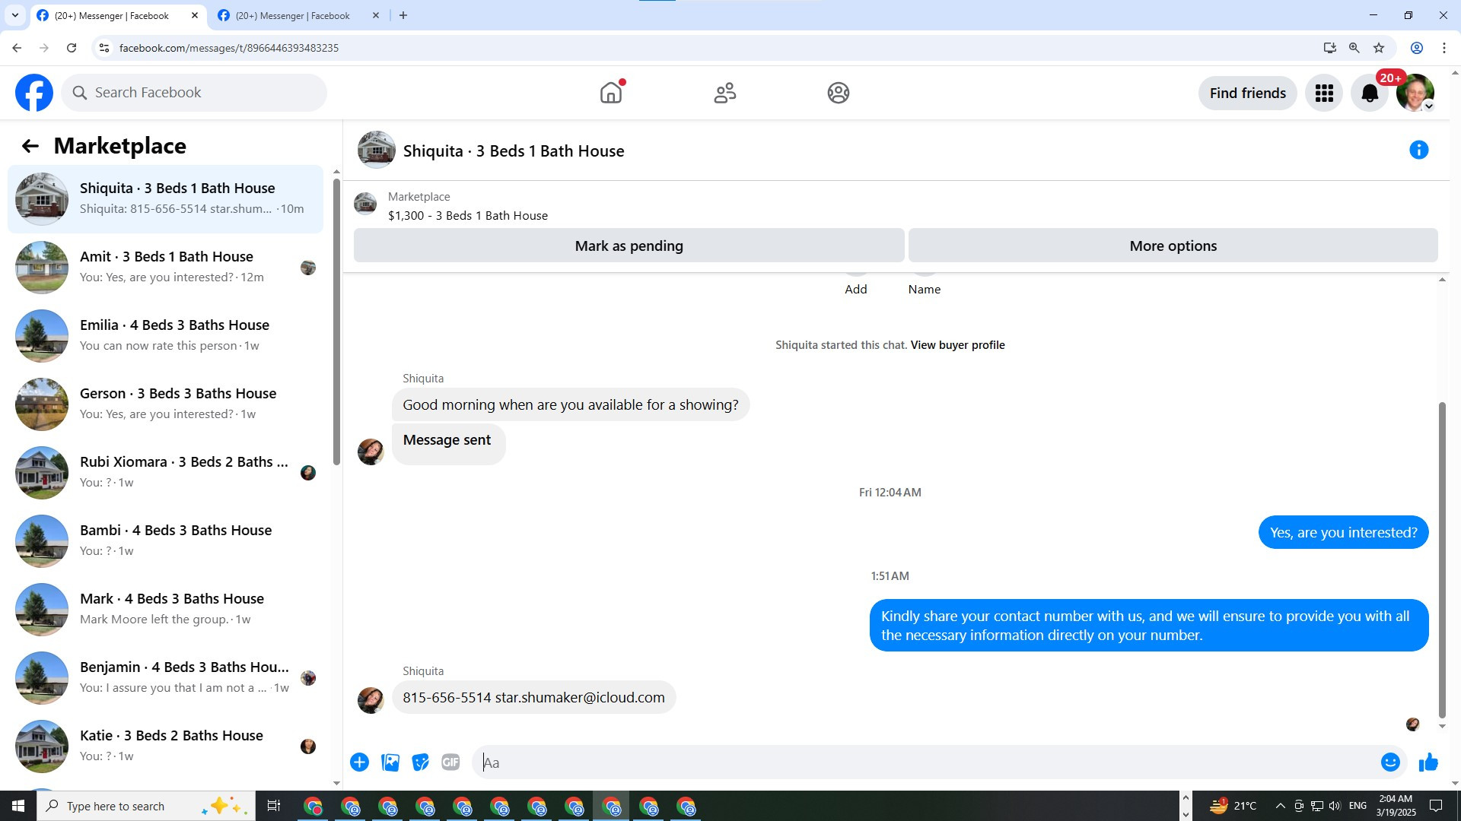Click Mark as pending button

coord(629,246)
